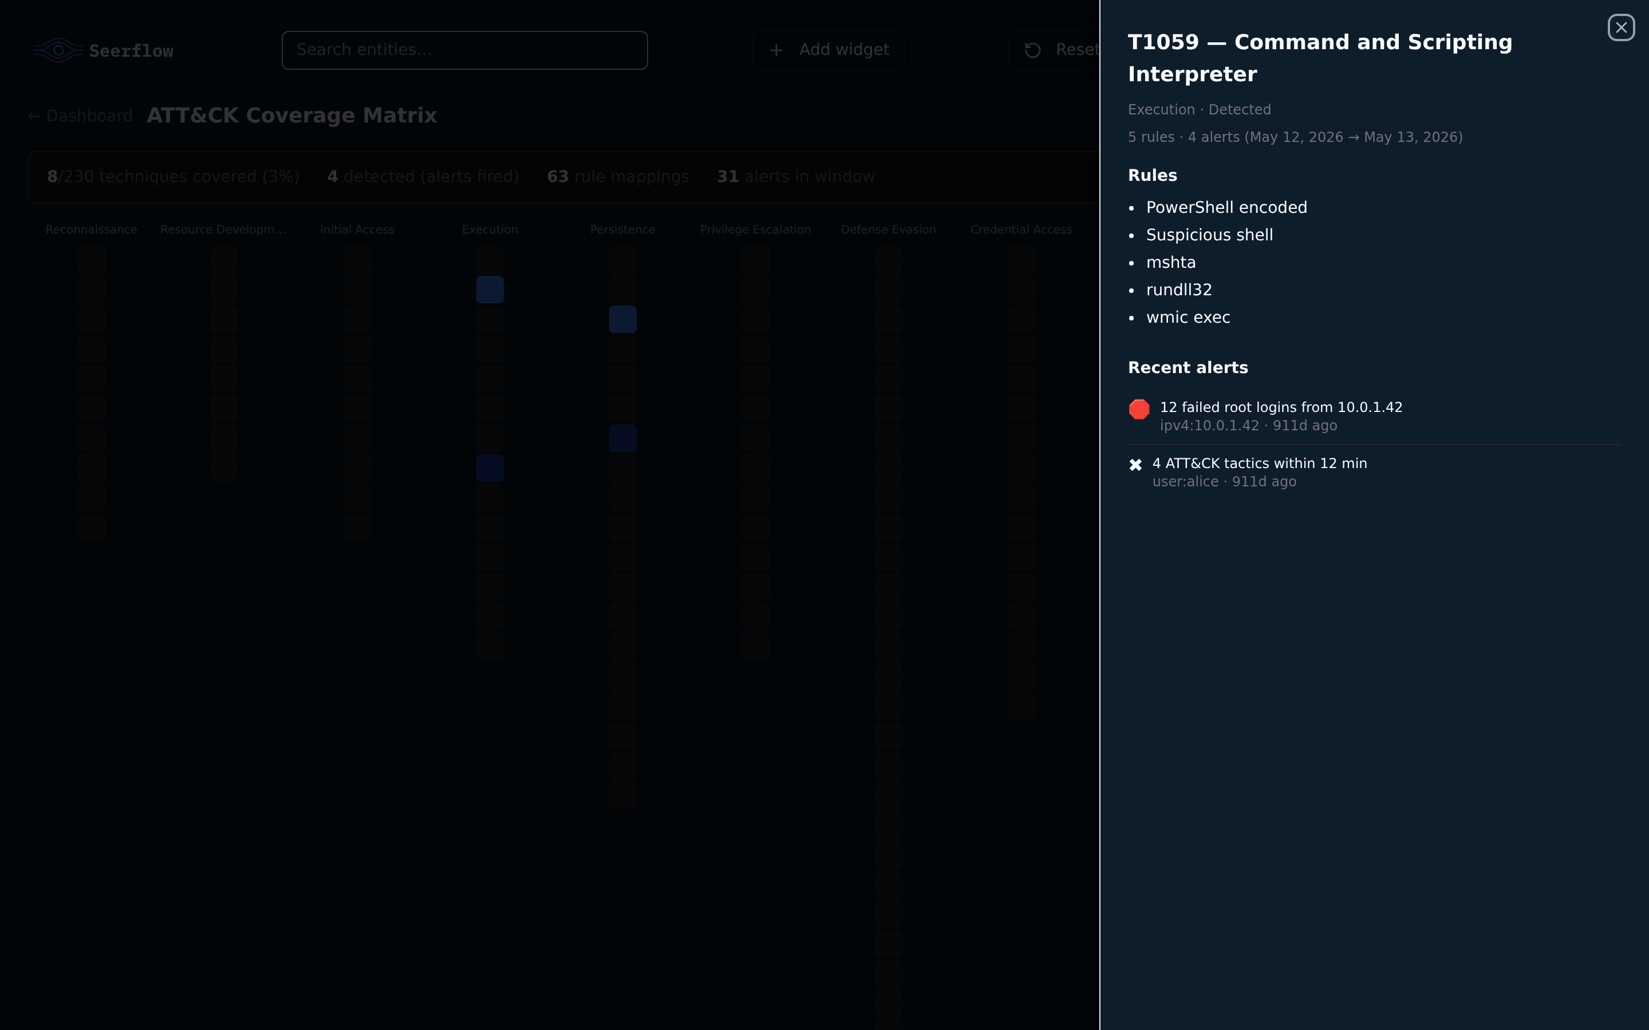Select the 'rundll32' rule
Image resolution: width=1649 pixels, height=1030 pixels.
click(x=1179, y=290)
